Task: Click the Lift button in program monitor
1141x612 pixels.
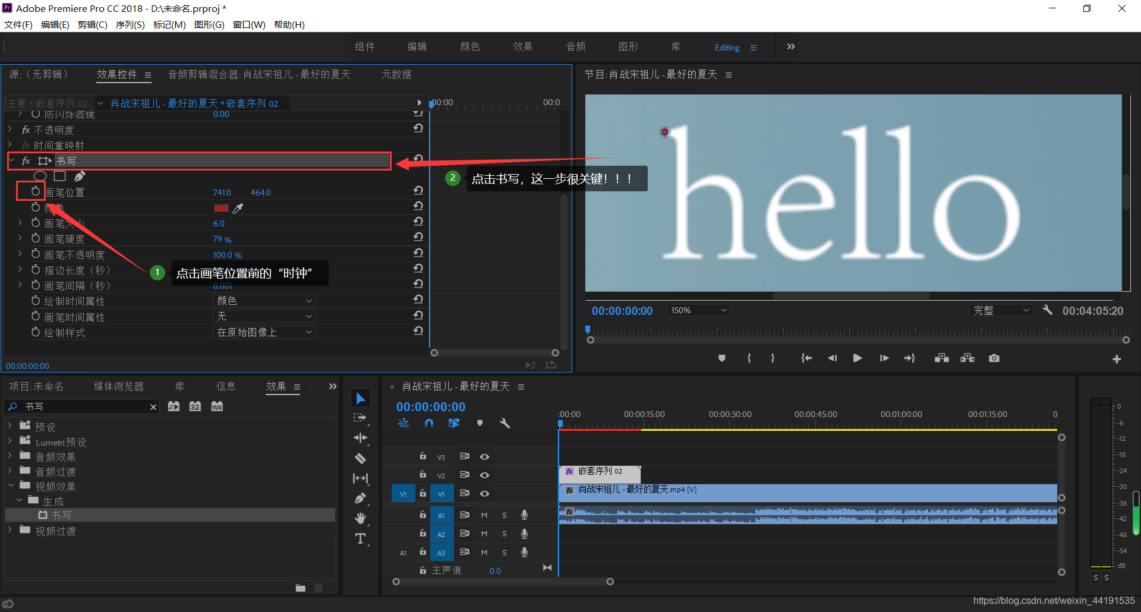Action: (x=941, y=358)
